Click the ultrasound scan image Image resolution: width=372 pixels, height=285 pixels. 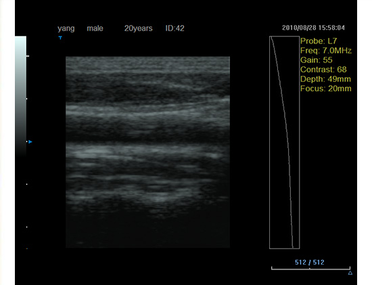[148, 152]
